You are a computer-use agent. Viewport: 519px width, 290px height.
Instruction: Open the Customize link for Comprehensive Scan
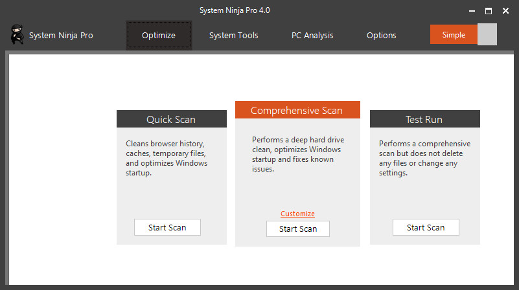point(297,214)
